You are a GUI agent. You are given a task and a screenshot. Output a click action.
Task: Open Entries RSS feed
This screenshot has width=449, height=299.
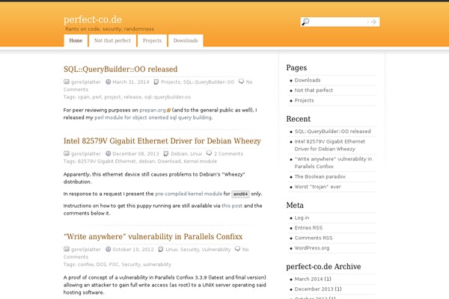(x=308, y=228)
